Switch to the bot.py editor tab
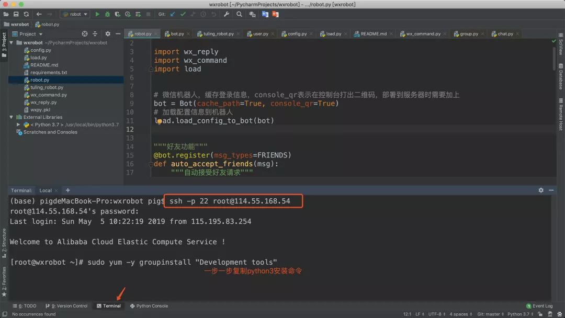The width and height of the screenshot is (565, 318). click(x=177, y=34)
